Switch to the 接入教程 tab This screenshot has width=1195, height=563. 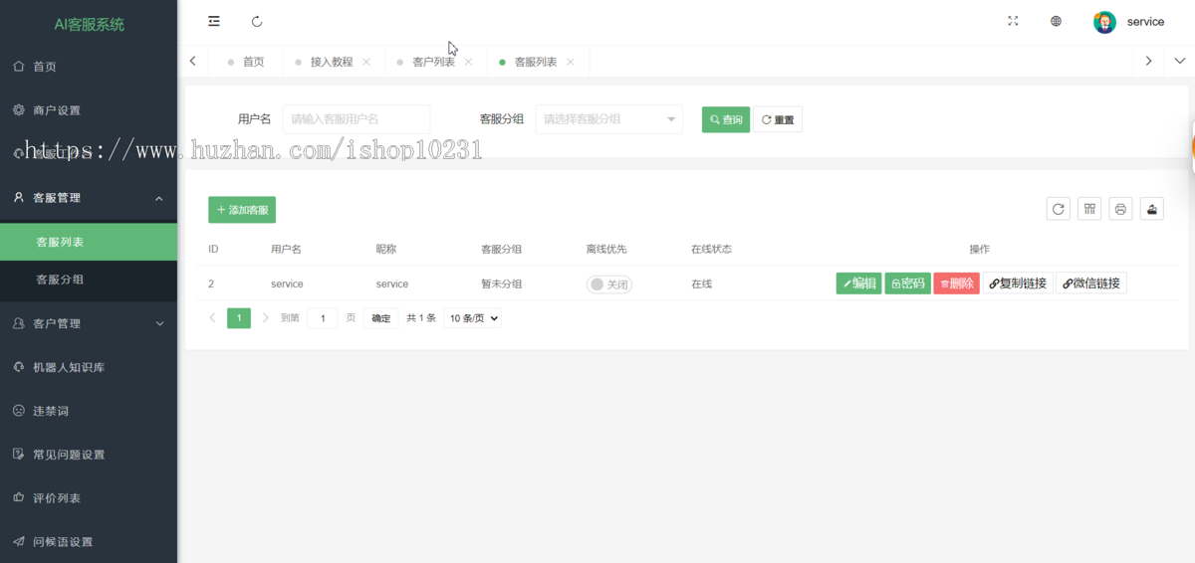(332, 62)
